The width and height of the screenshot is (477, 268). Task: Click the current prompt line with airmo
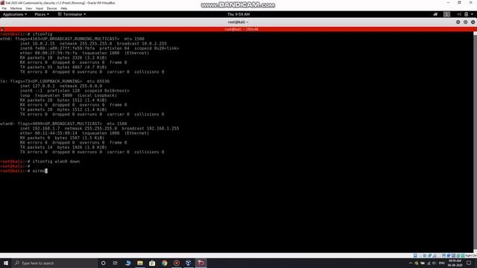tap(24, 170)
